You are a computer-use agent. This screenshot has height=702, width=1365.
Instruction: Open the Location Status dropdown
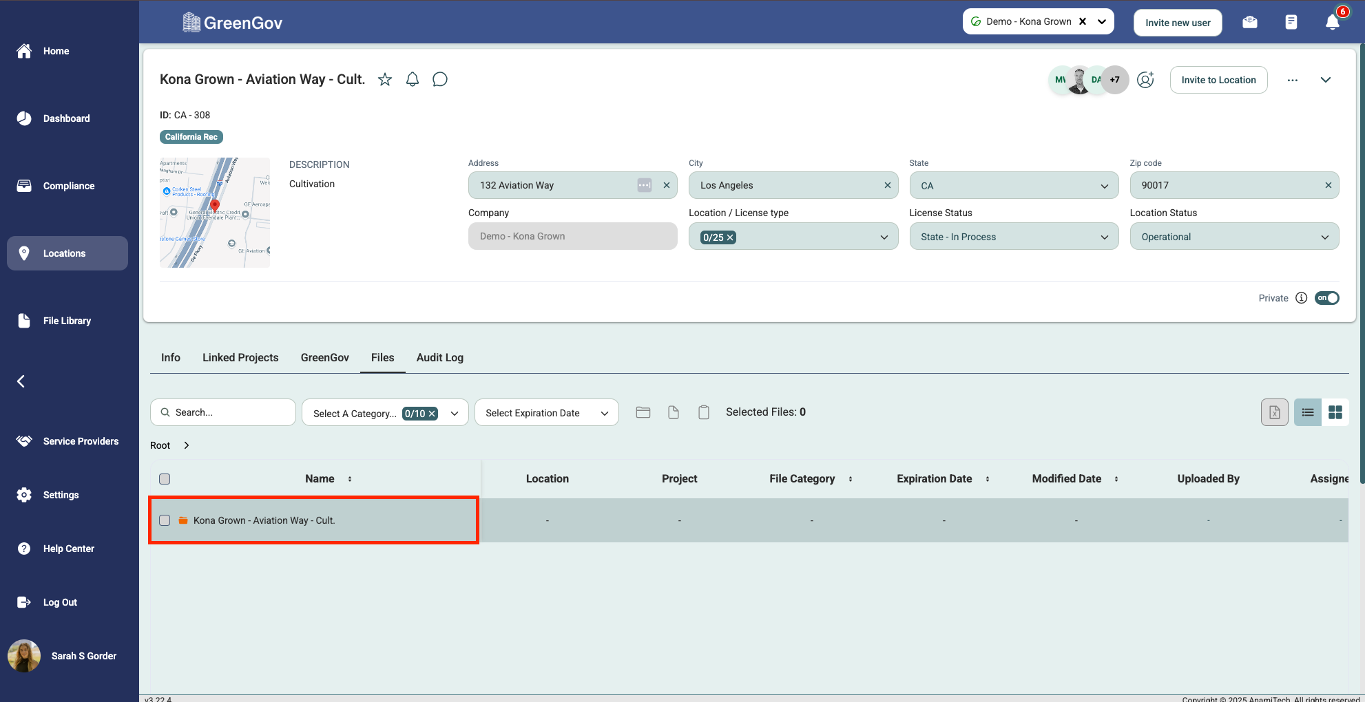[1234, 237]
